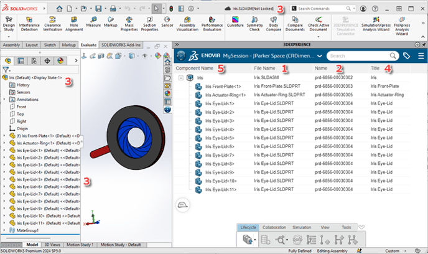Launch Clearance Verification

[x=52, y=24]
